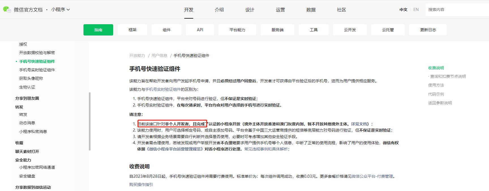Open the 云托管 section
The width and height of the screenshot is (489, 191).
coord(388,30)
